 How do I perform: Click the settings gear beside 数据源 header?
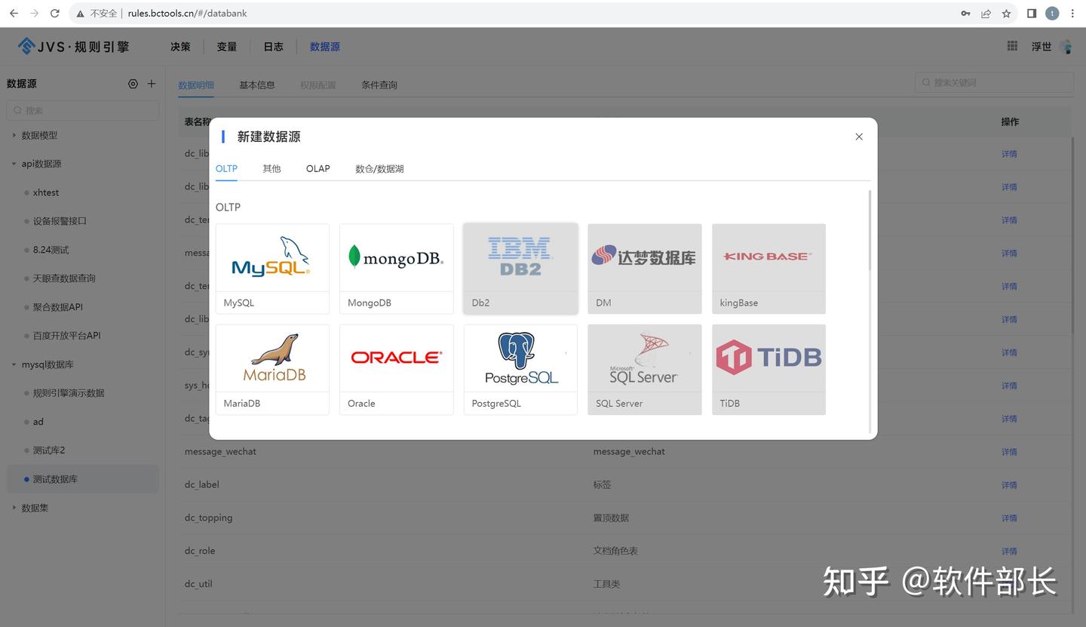(133, 84)
